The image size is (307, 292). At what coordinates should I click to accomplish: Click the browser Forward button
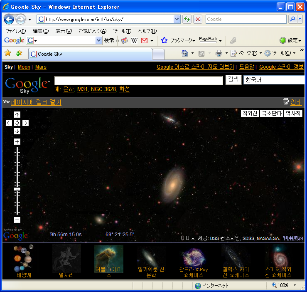tap(20, 19)
